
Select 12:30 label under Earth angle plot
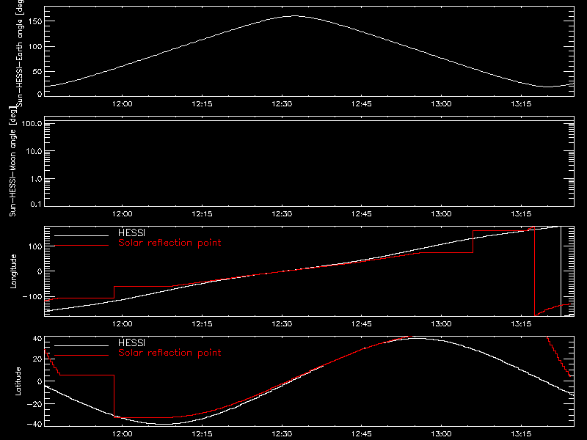[282, 103]
